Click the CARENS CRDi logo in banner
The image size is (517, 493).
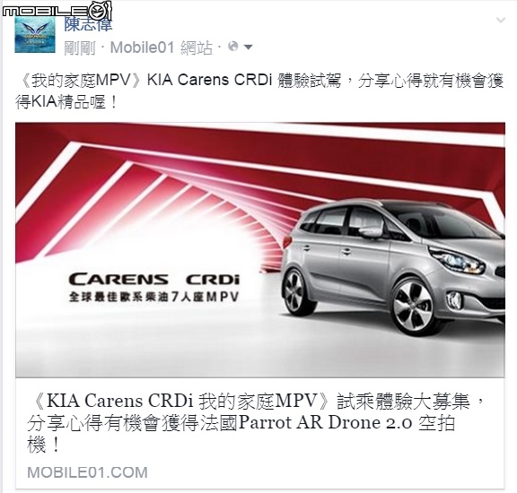tap(154, 280)
